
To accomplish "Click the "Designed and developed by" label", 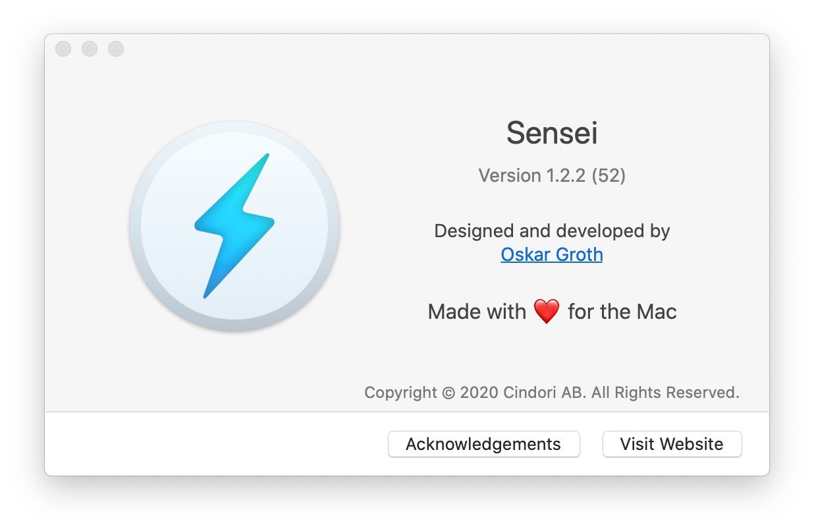I will tap(552, 231).
